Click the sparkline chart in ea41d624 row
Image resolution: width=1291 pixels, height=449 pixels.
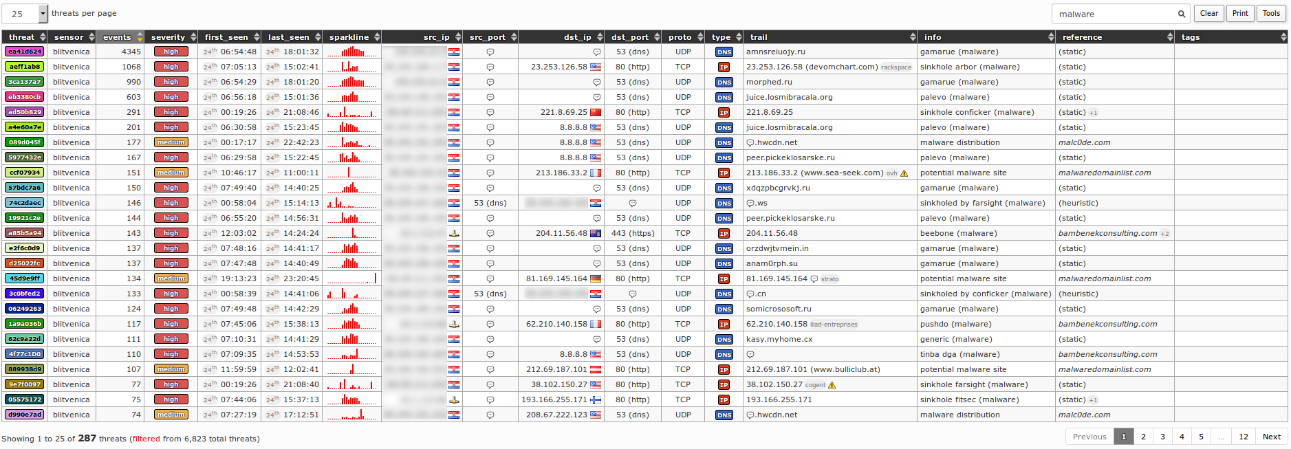tap(351, 52)
